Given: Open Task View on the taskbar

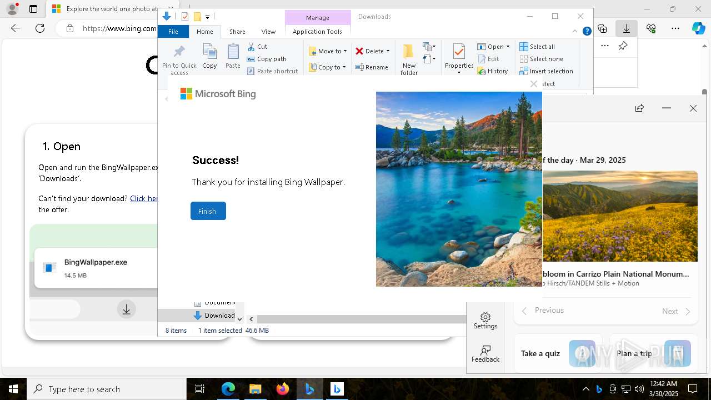Looking at the screenshot, I should (x=200, y=389).
